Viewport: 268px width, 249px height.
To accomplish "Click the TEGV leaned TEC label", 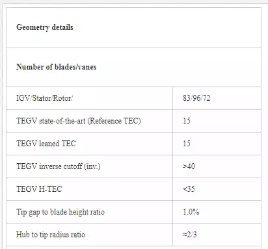I will coord(46,144).
